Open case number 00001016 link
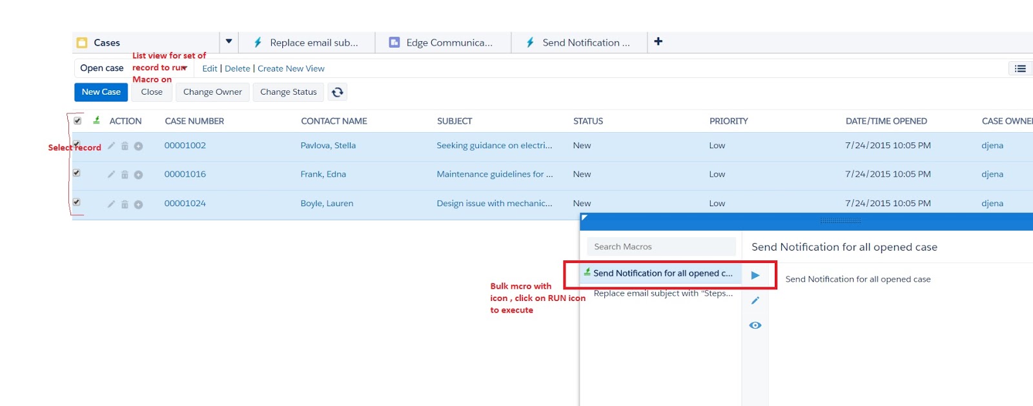Image resolution: width=1033 pixels, height=406 pixels. tap(185, 174)
